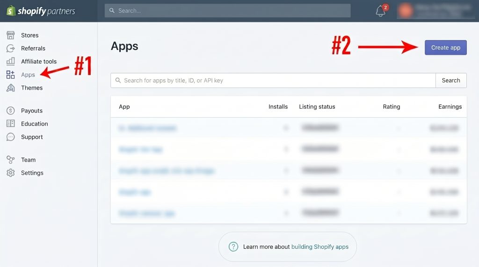
Task: Click the Payouts dollar icon
Action: pyautogui.click(x=11, y=111)
